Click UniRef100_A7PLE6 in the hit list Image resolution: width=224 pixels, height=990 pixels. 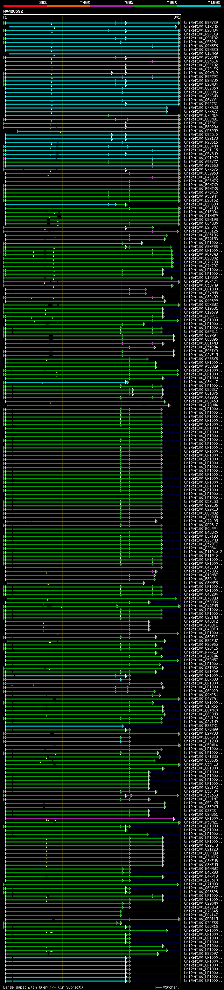(x=201, y=69)
